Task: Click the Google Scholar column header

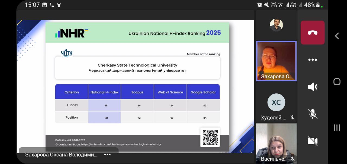Action: (203, 92)
